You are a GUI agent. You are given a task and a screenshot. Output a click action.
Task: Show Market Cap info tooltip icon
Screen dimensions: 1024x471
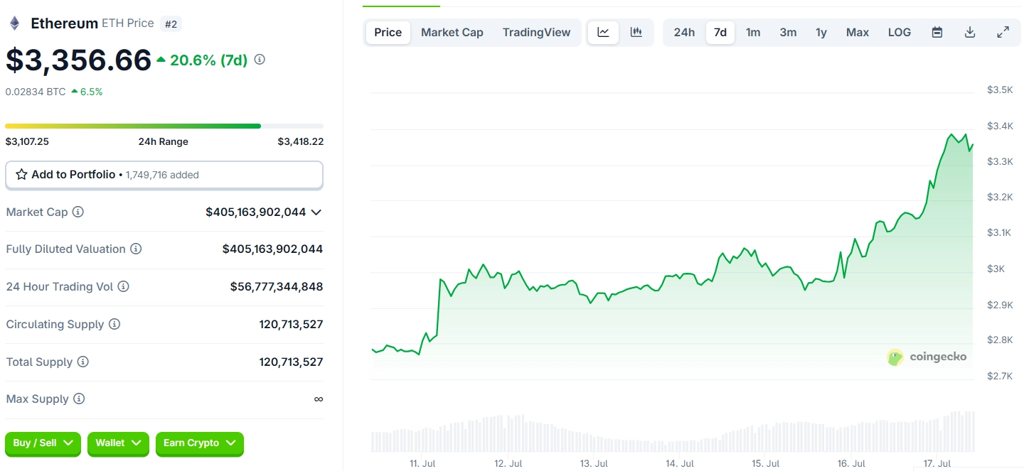(78, 212)
